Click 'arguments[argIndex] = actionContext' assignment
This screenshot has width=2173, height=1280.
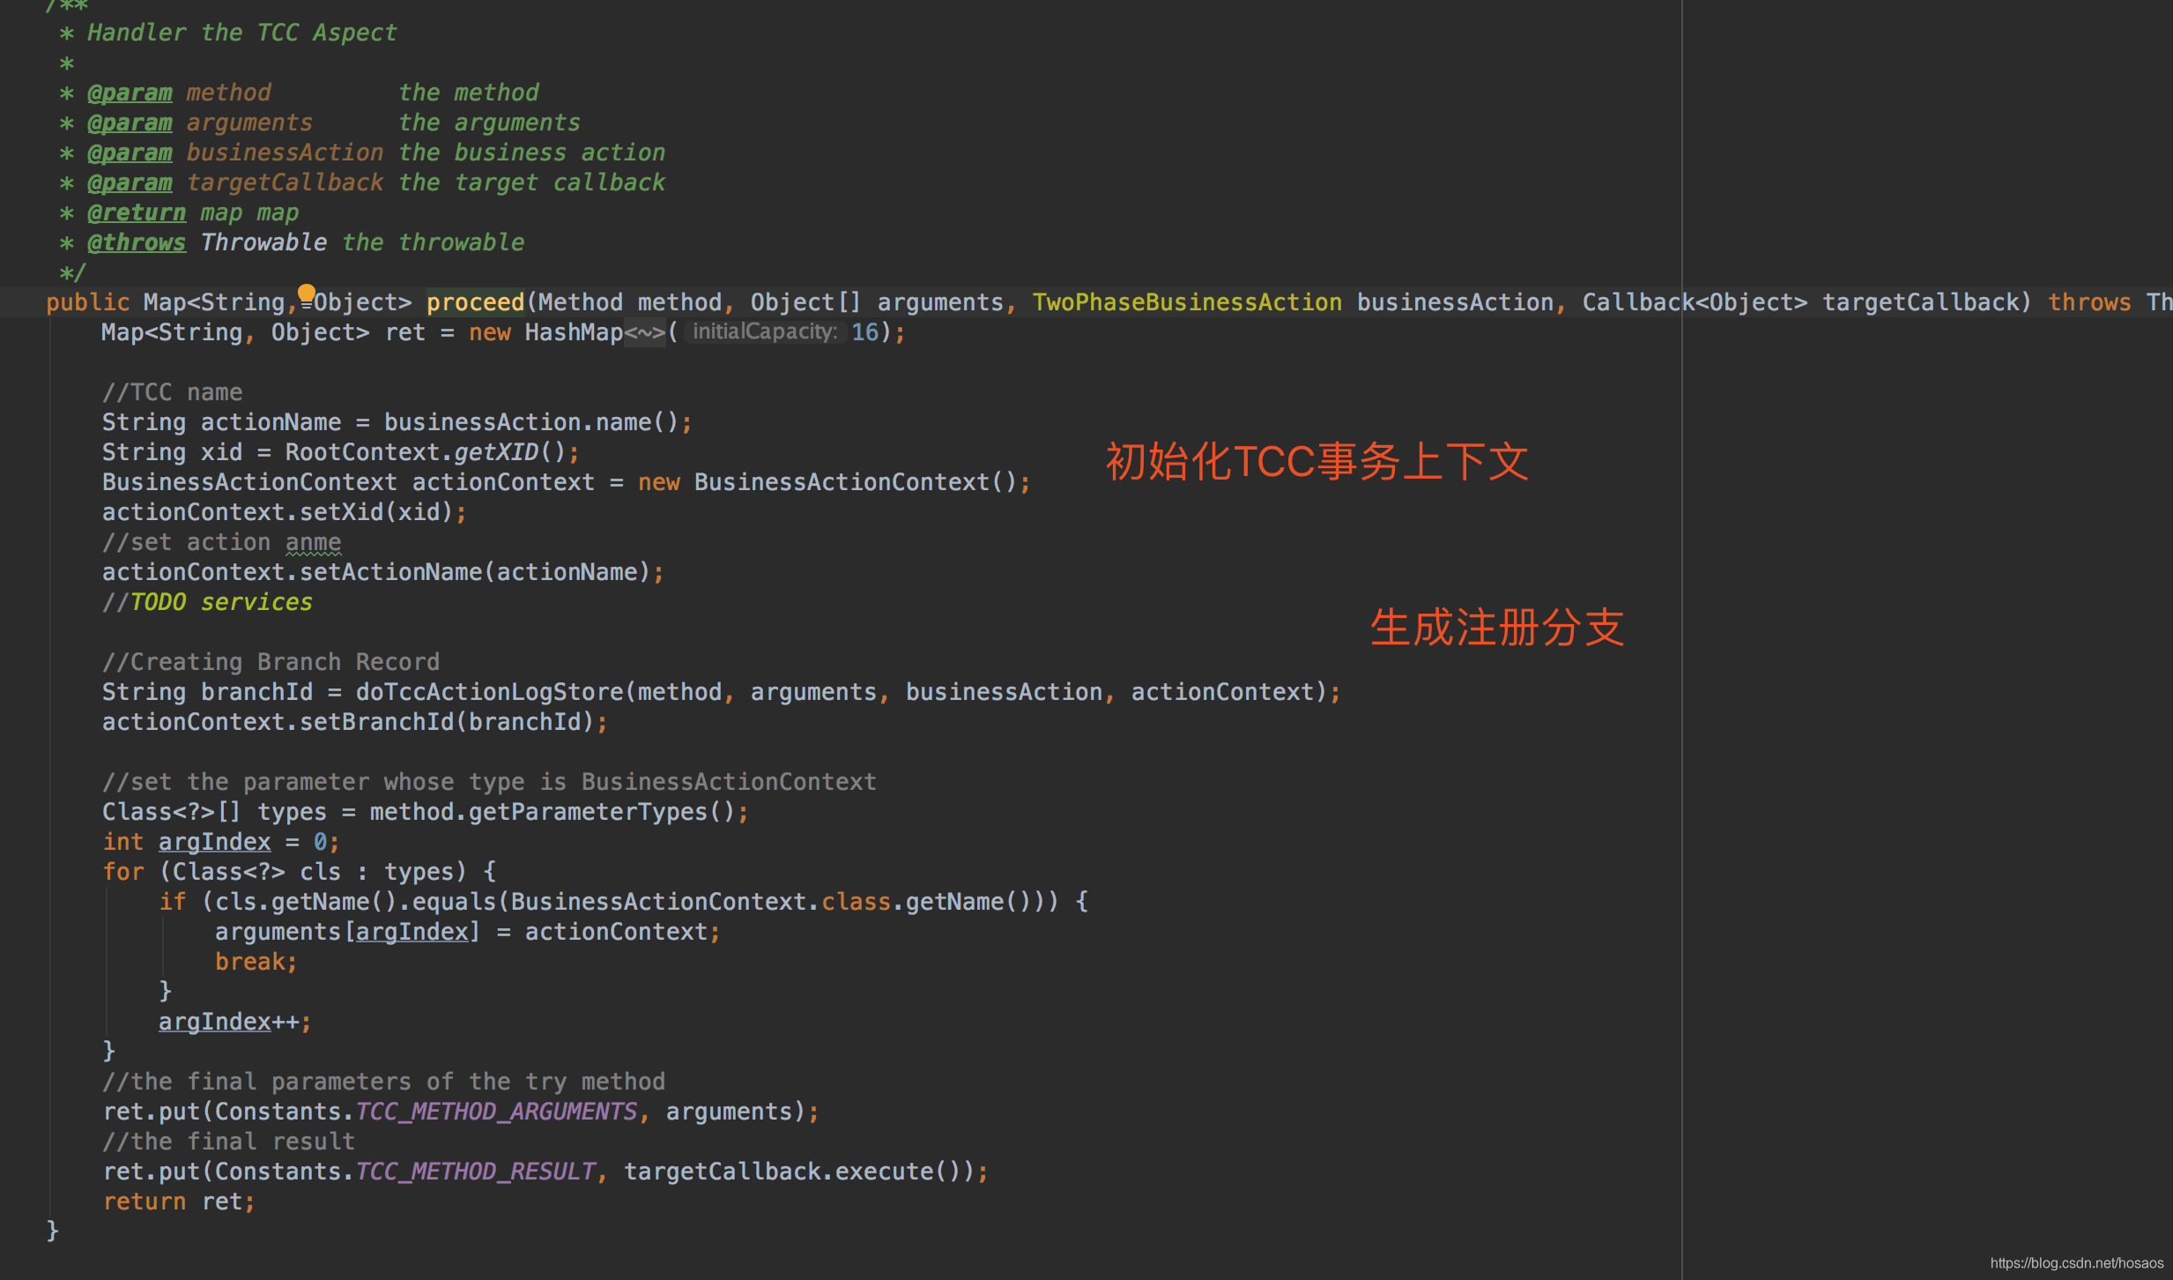click(x=467, y=932)
